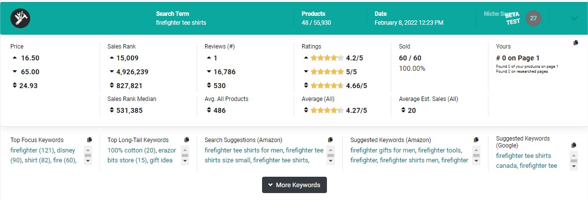588x200 pixels.
Task: Copy the Suggested Keywords (Google) list
Action: [x=574, y=145]
